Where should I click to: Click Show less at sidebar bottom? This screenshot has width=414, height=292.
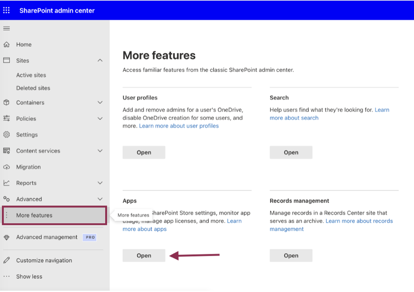[x=29, y=276]
